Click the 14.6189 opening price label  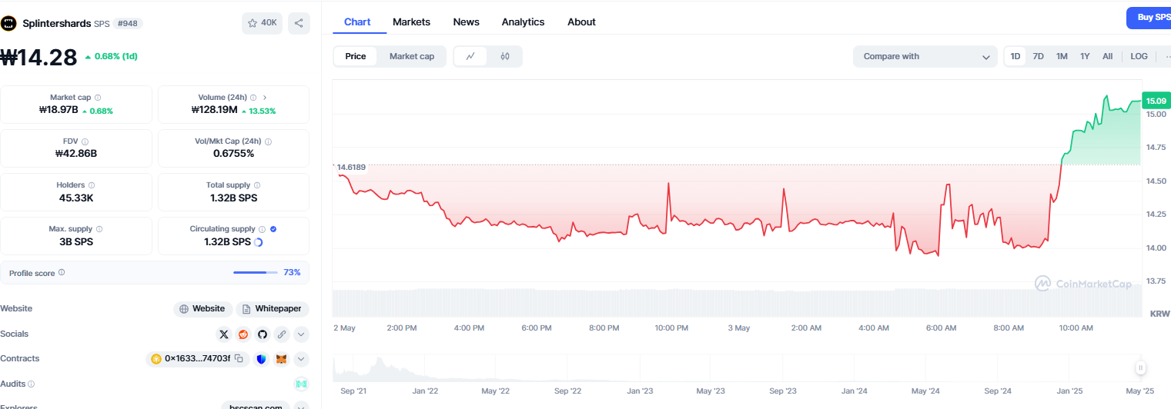[x=350, y=167]
